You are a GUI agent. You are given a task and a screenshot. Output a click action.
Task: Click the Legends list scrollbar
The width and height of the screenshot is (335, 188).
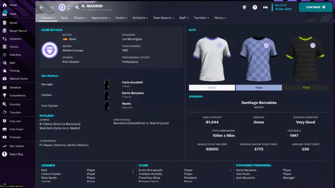(x=133, y=171)
